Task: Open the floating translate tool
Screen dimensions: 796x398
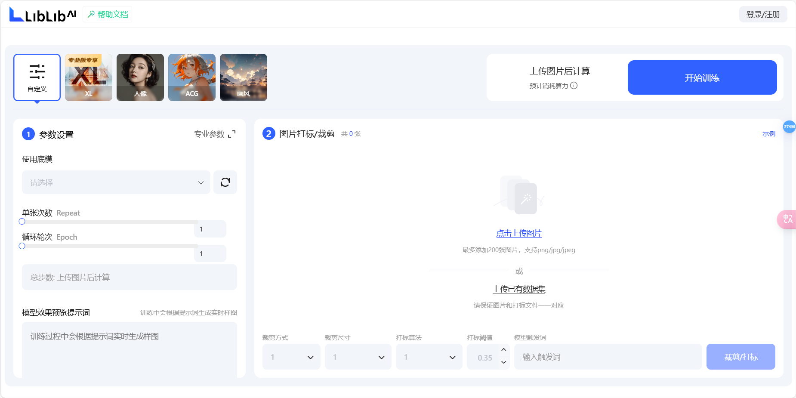Action: tap(788, 219)
